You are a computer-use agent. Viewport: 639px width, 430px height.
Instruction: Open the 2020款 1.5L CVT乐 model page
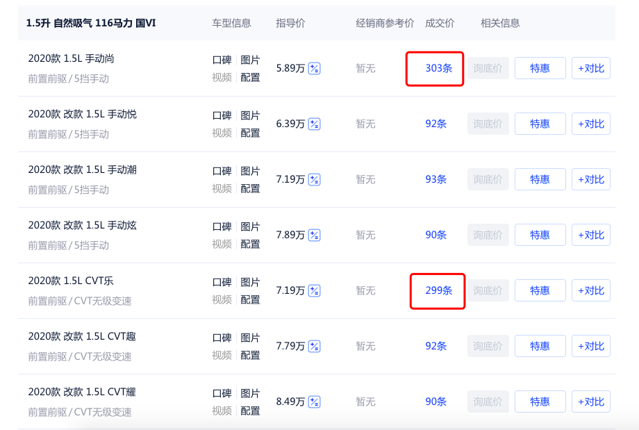point(71,281)
